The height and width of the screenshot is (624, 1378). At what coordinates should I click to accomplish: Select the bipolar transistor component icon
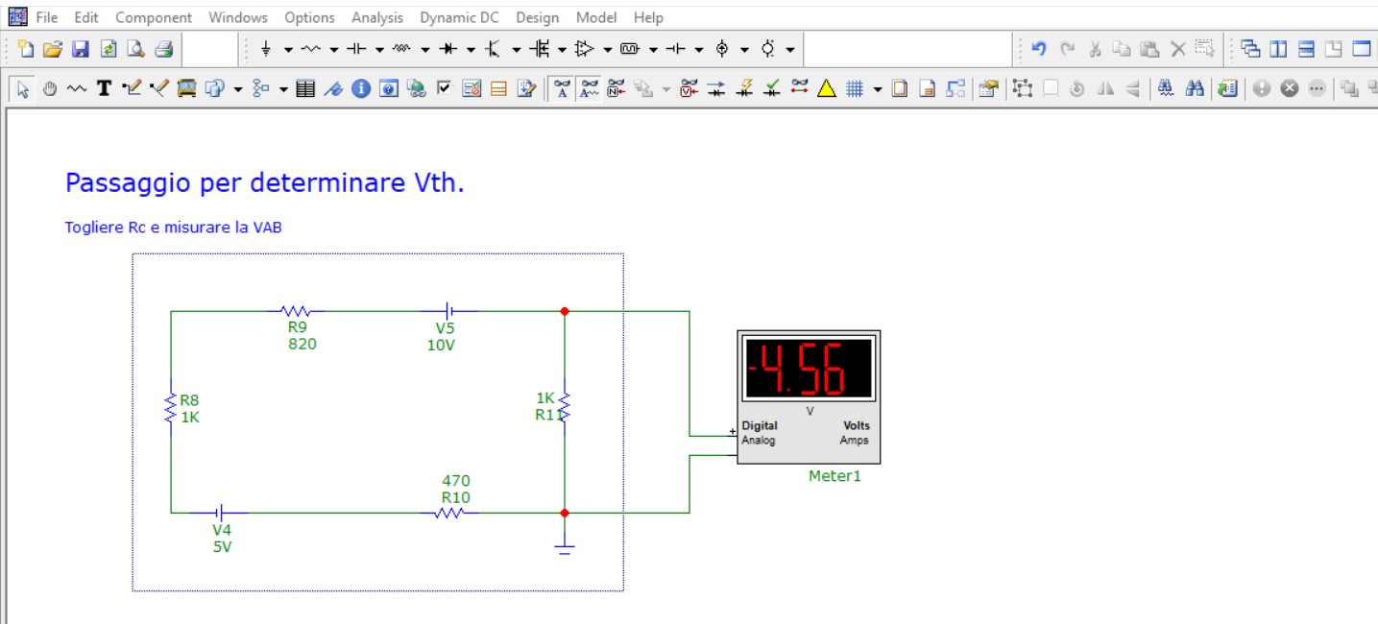click(494, 49)
